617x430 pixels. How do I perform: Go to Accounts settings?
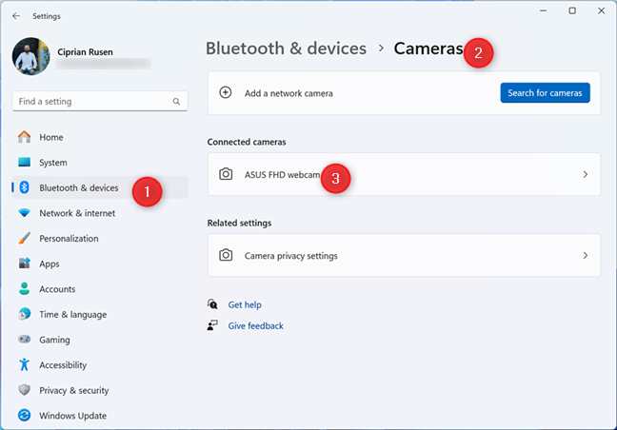point(100,289)
